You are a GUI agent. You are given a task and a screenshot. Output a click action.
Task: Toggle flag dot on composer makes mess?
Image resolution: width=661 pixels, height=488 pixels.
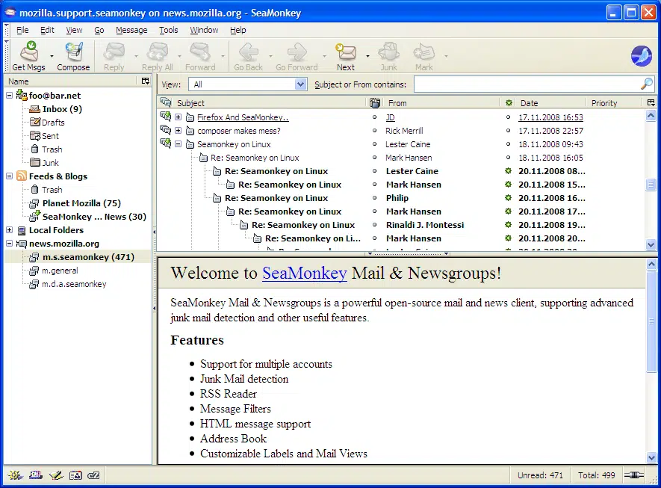374,131
